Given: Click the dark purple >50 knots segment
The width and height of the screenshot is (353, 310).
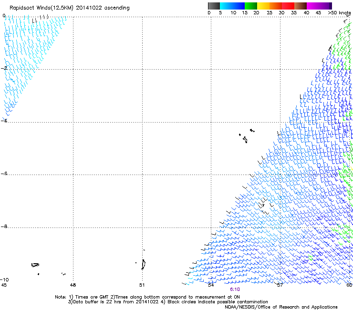Looking at the screenshot, I should click(x=331, y=6).
